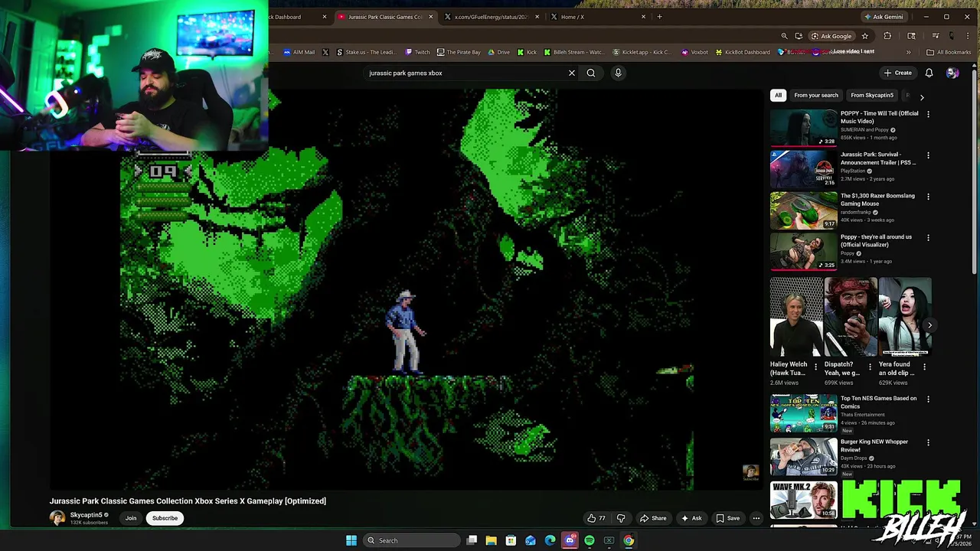Click the Subscribe button

[165, 518]
